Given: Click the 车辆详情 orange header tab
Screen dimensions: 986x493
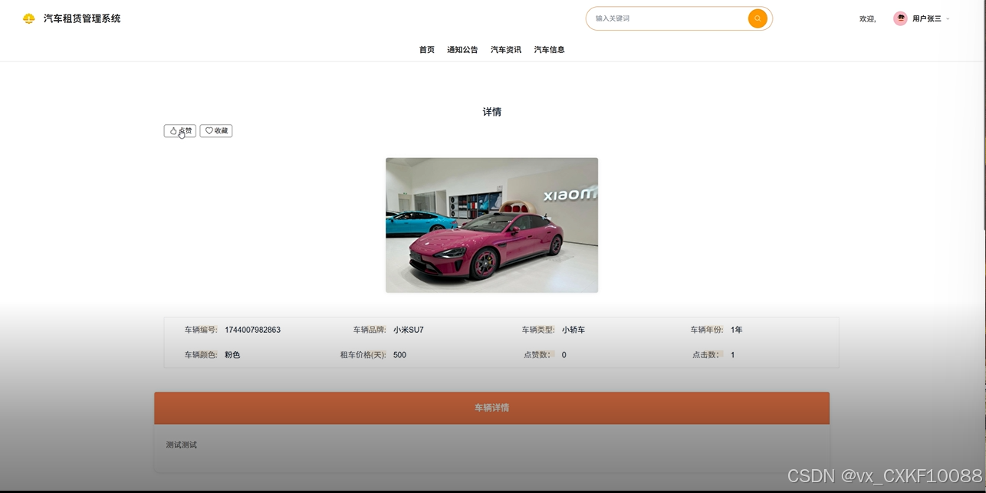Looking at the screenshot, I should pos(491,408).
